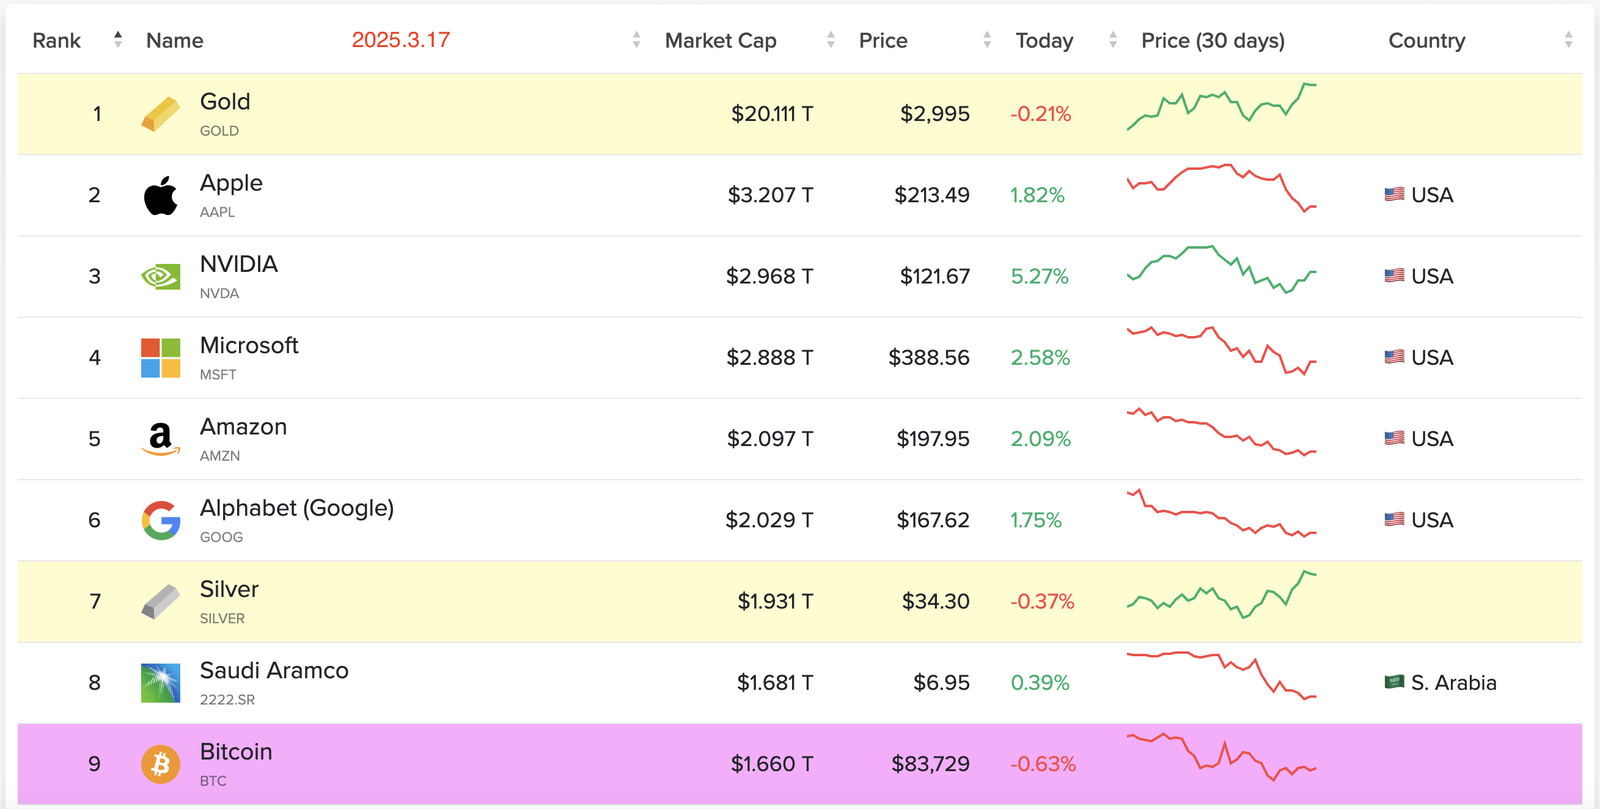1600x809 pixels.
Task: Sort by Price column arrows
Action: pos(987,40)
